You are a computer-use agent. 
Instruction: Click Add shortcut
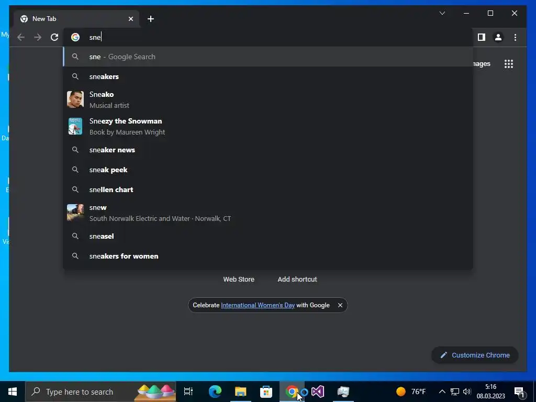(297, 280)
